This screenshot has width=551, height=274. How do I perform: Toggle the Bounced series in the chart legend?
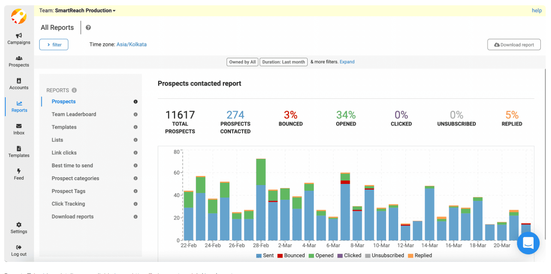(x=291, y=255)
